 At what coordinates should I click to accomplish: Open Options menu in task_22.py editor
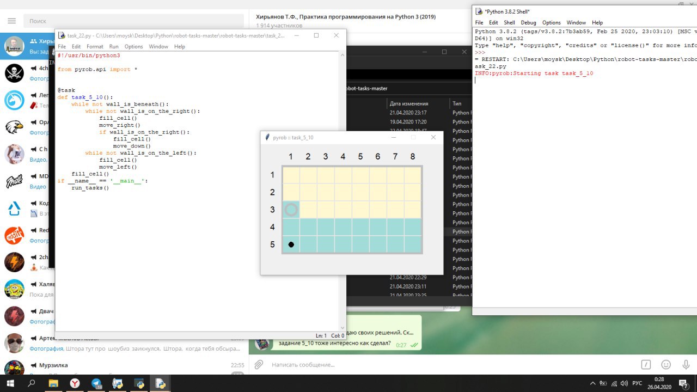134,47
